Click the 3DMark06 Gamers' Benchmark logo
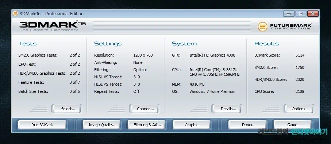This screenshot has width=331, height=144. pos(53,26)
